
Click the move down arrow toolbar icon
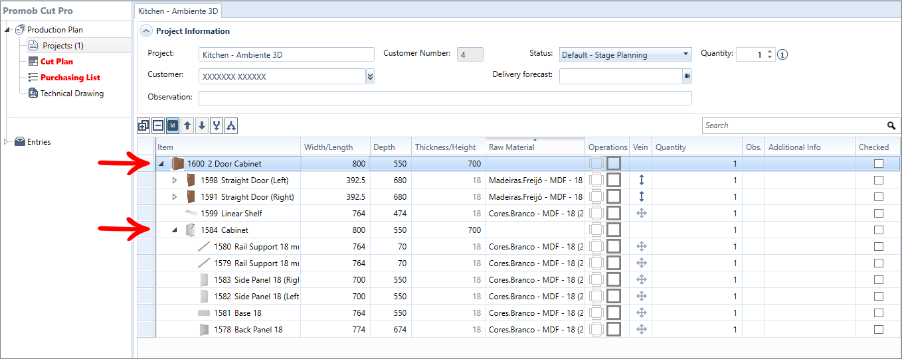[x=202, y=125]
